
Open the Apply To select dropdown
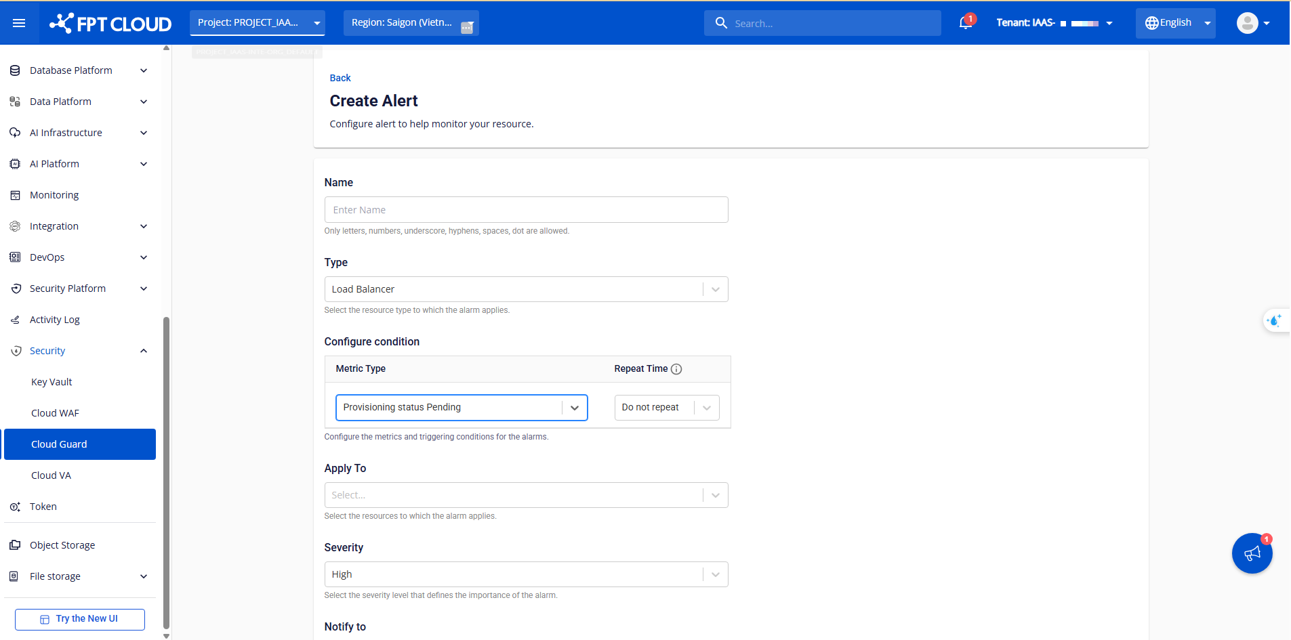coord(526,495)
